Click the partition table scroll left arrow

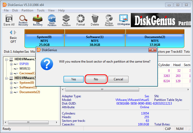tap(63, 89)
